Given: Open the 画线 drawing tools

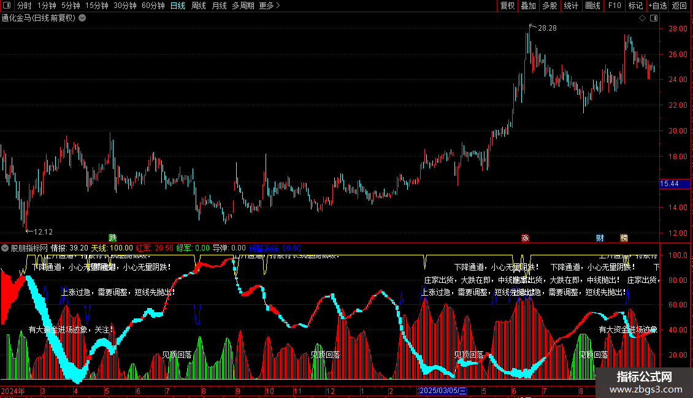Looking at the screenshot, I should pyautogui.click(x=592, y=6).
